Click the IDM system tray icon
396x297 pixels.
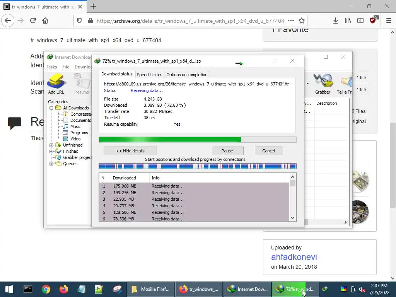325,288
